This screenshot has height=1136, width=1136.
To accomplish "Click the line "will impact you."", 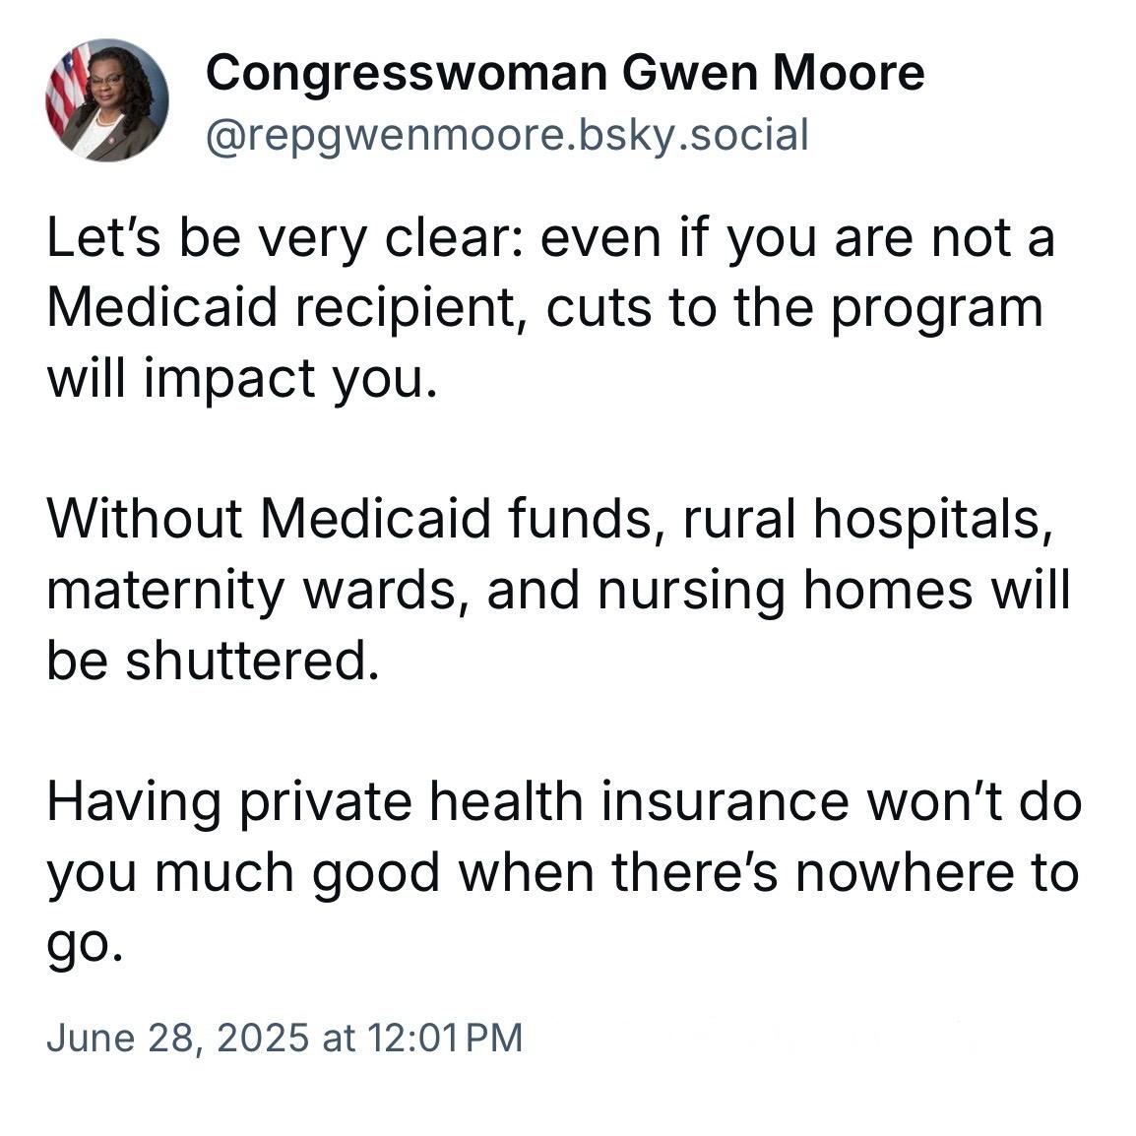I will (x=242, y=379).
